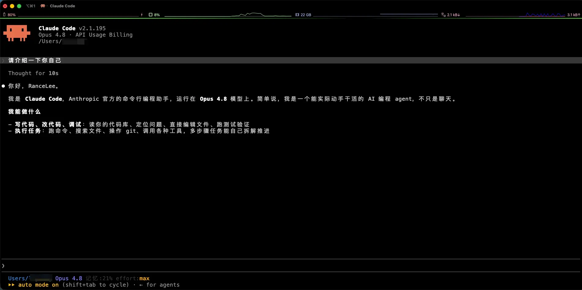Click 'Opus 4.8' in the bottom status line
The width and height of the screenshot is (582, 290).
click(69, 278)
